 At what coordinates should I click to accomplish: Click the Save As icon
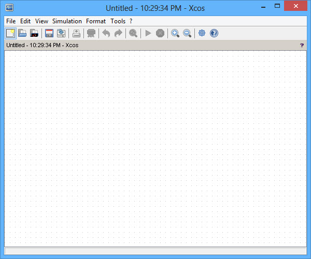click(61, 33)
